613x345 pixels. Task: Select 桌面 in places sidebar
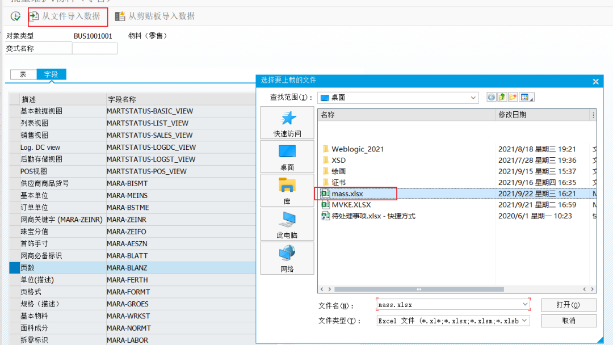[287, 157]
